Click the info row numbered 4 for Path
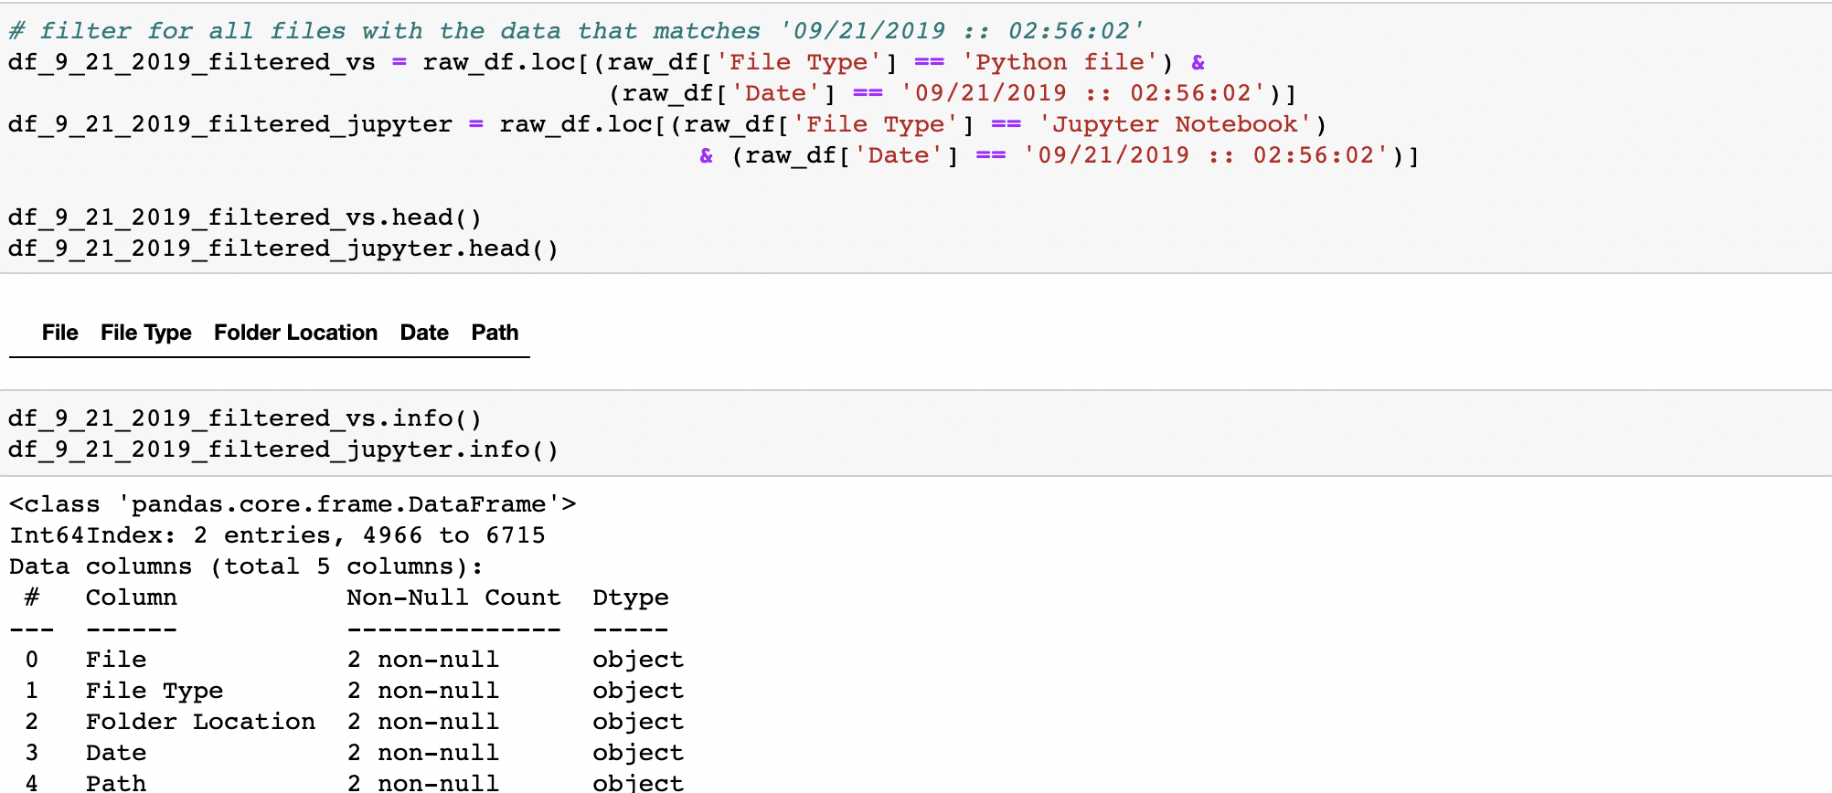 pyautogui.click(x=354, y=782)
